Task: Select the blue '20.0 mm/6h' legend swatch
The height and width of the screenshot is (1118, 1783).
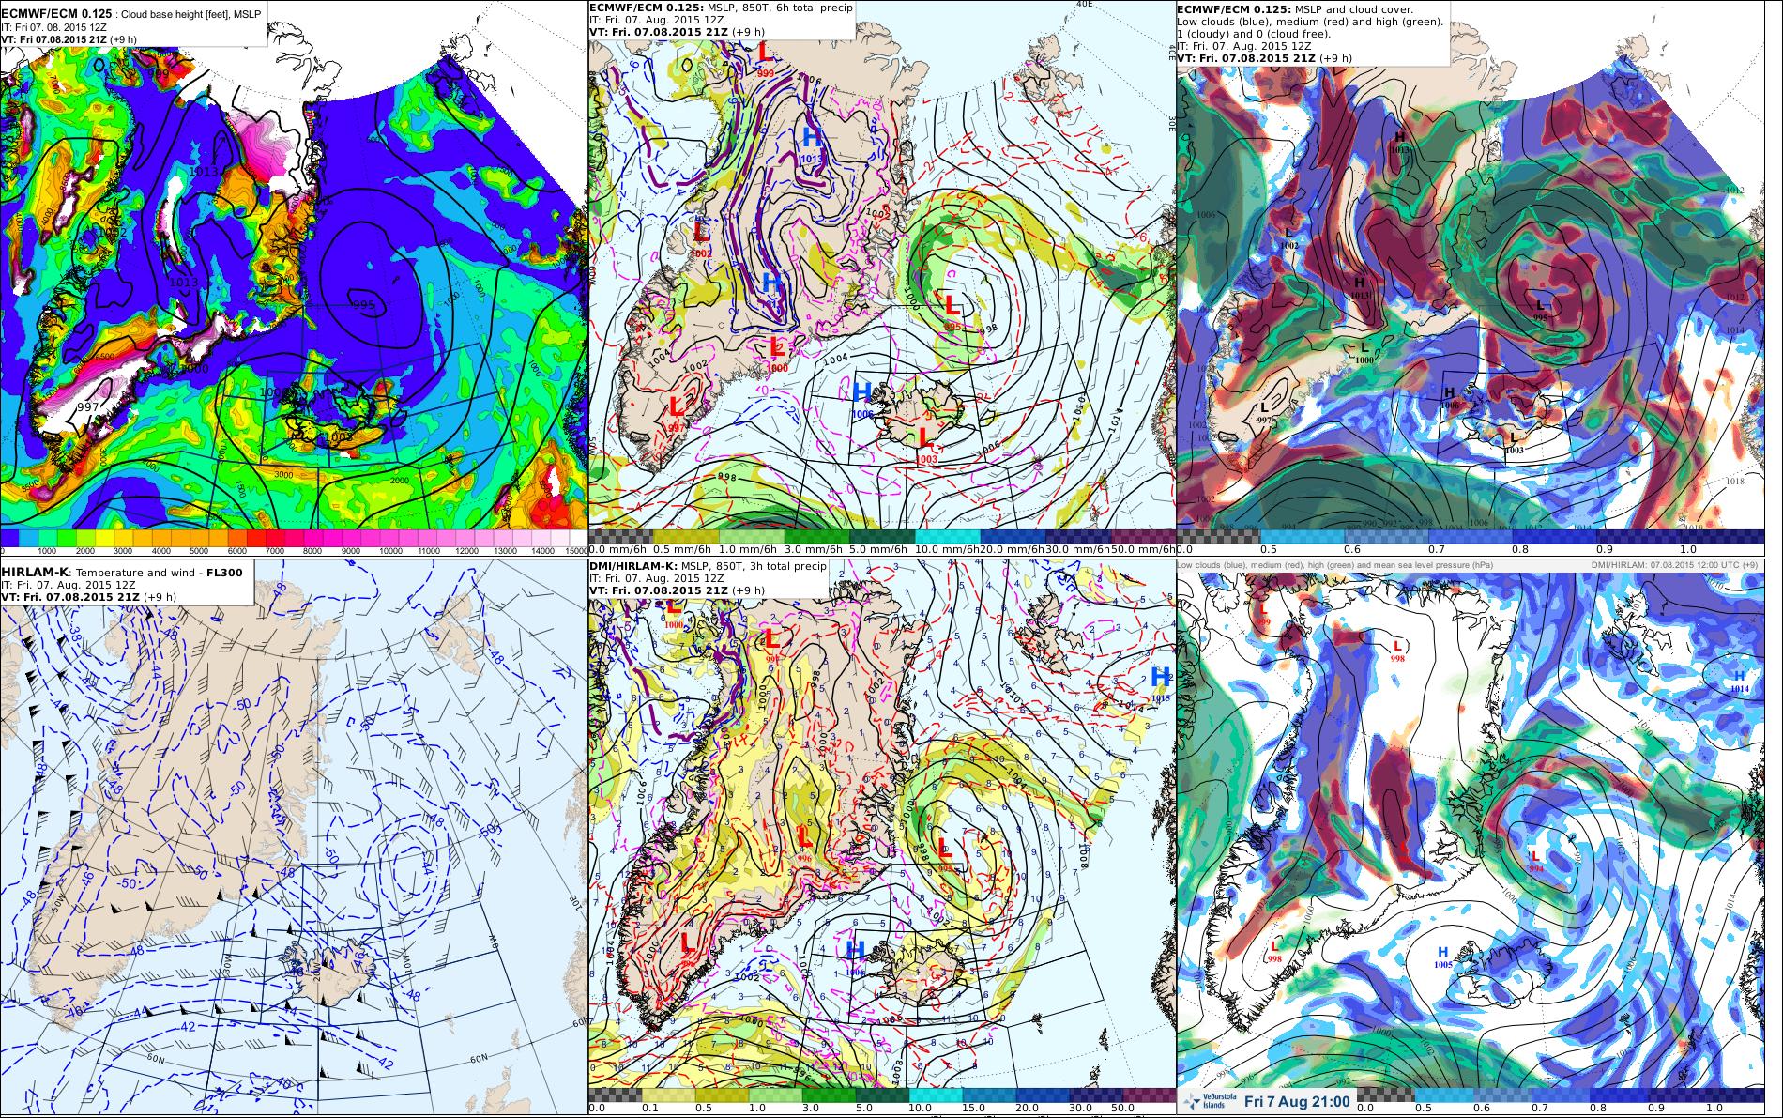Action: (1011, 535)
